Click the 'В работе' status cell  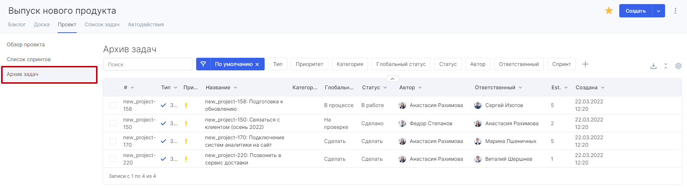point(373,105)
